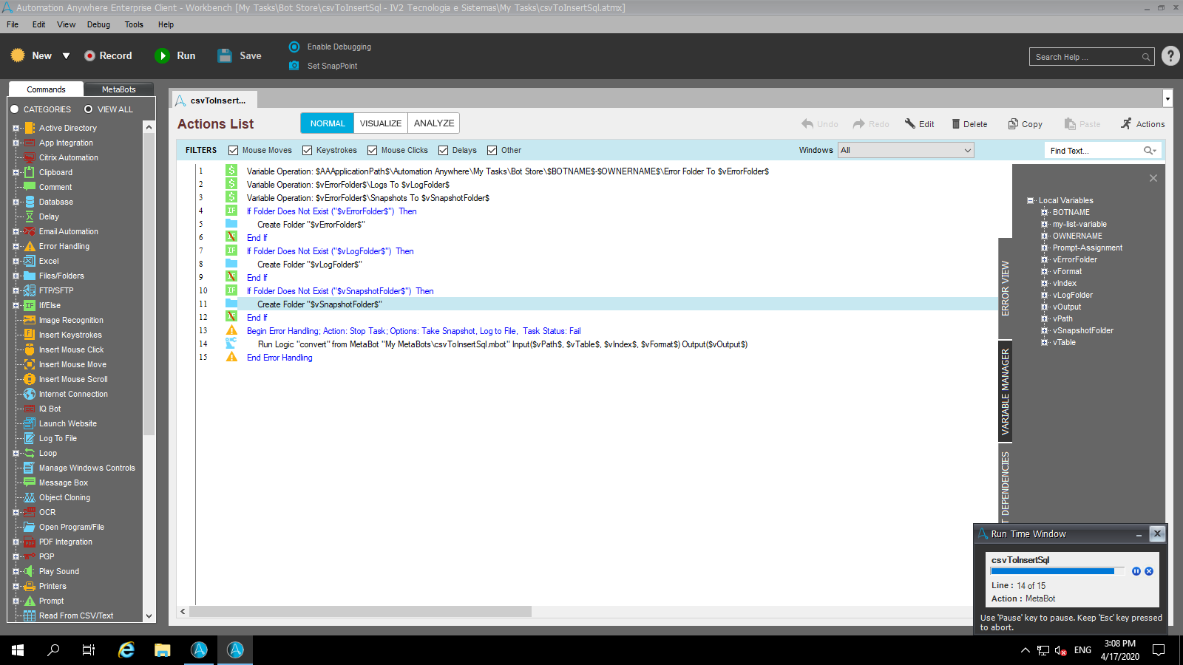The image size is (1183, 665).
Task: Click the Copy icon in the action toolbar
Action: pyautogui.click(x=1013, y=124)
